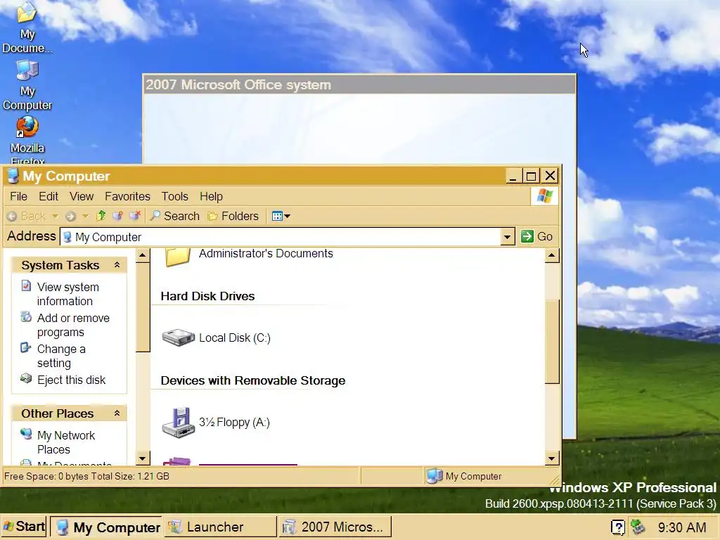
Task: Open the Search pane
Action: (175, 217)
